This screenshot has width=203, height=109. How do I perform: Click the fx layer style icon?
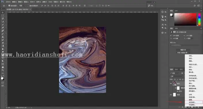(183, 107)
